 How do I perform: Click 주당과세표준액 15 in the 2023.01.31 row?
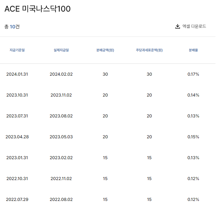149,158
